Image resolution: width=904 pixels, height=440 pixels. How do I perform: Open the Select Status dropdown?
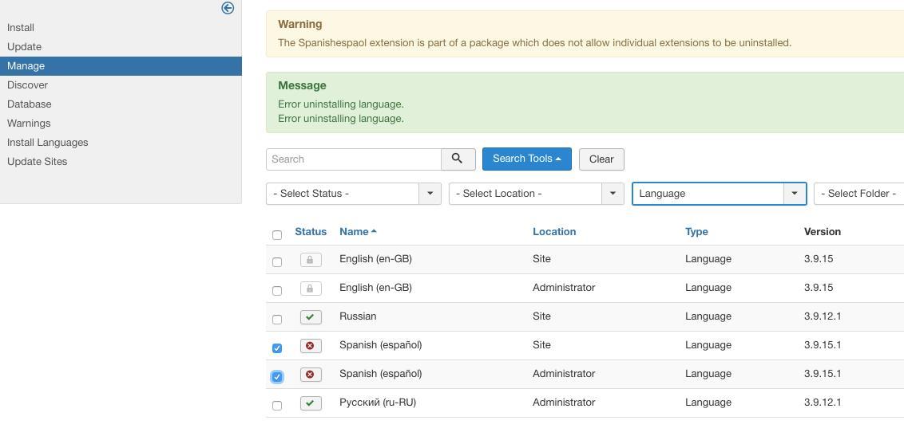pyautogui.click(x=354, y=194)
